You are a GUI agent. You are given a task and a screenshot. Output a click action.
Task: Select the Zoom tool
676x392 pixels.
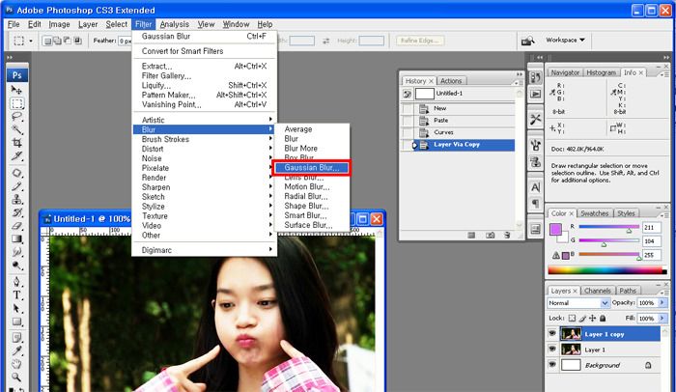(16, 378)
